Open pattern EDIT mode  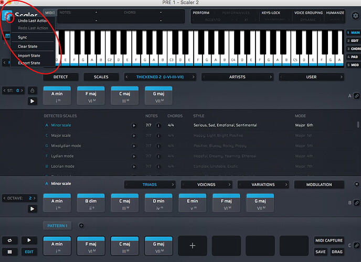tap(29, 252)
